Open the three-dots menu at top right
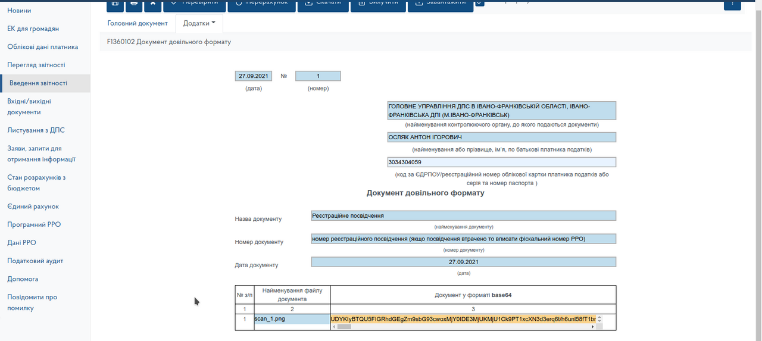The image size is (762, 341). click(x=732, y=4)
